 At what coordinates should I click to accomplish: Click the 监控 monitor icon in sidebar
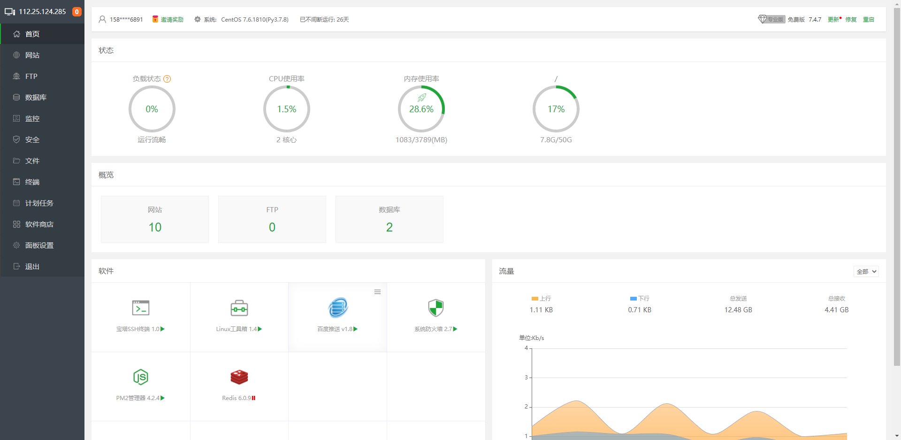16,118
